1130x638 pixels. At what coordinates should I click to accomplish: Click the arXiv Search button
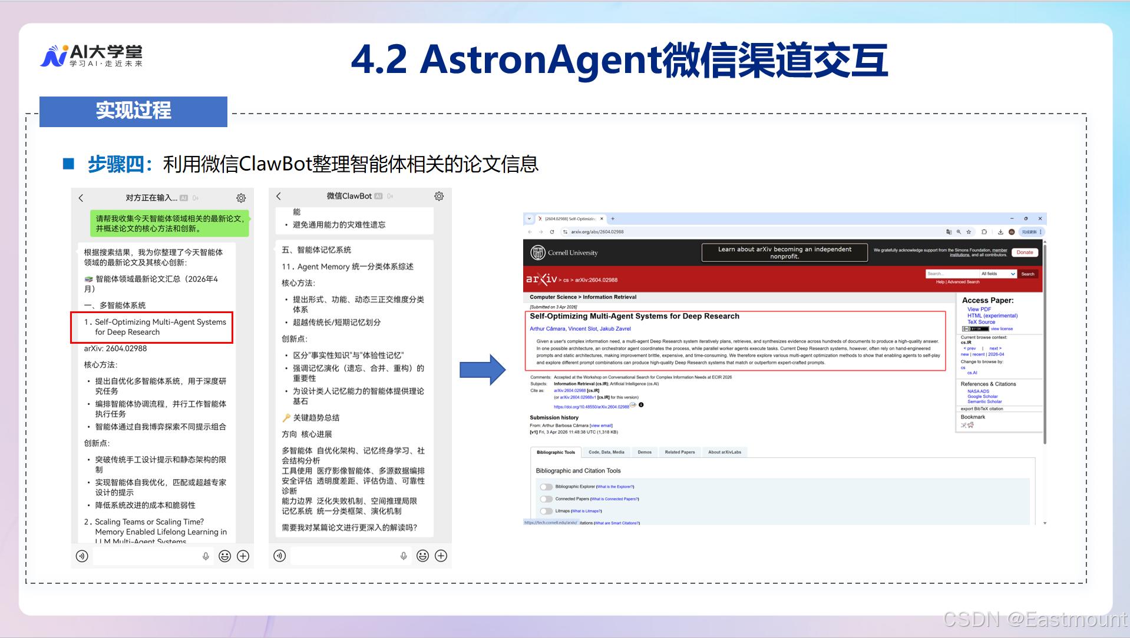[1027, 274]
